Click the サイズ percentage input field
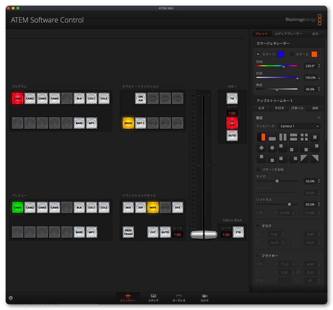The width and height of the screenshot is (333, 310). tap(310, 181)
